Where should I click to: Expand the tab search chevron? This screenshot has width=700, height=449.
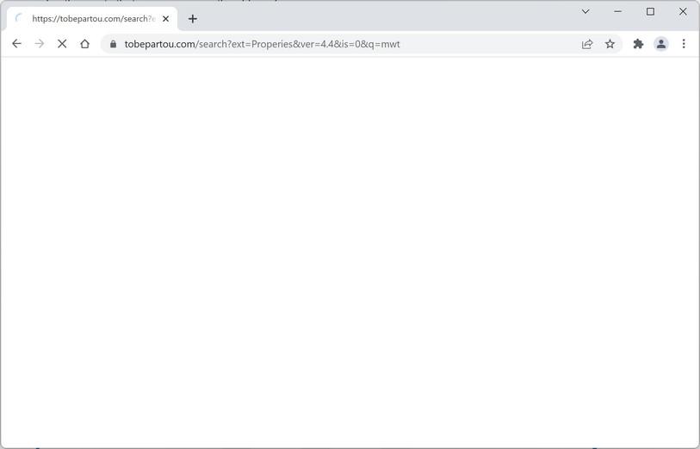(x=585, y=11)
